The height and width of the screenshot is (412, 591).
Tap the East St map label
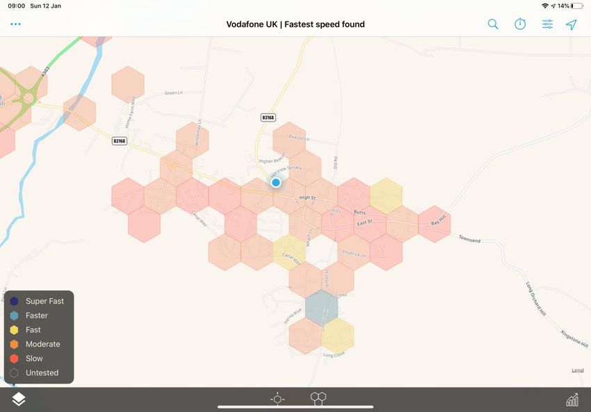pos(364,222)
